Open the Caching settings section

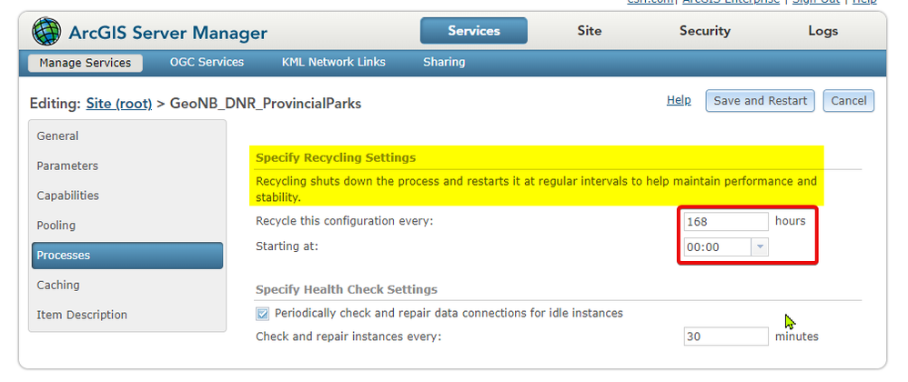(x=58, y=286)
